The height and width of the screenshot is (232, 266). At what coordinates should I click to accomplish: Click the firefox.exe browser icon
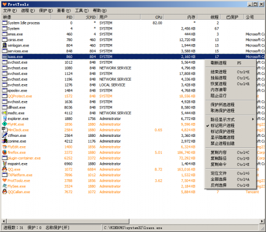[5, 153]
